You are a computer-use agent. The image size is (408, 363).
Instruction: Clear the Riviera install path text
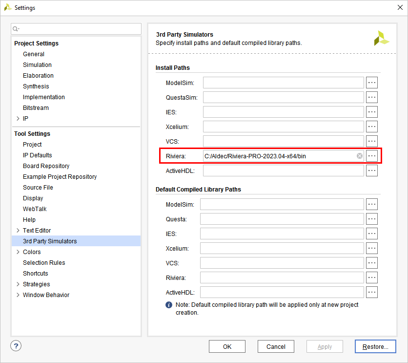click(x=360, y=156)
